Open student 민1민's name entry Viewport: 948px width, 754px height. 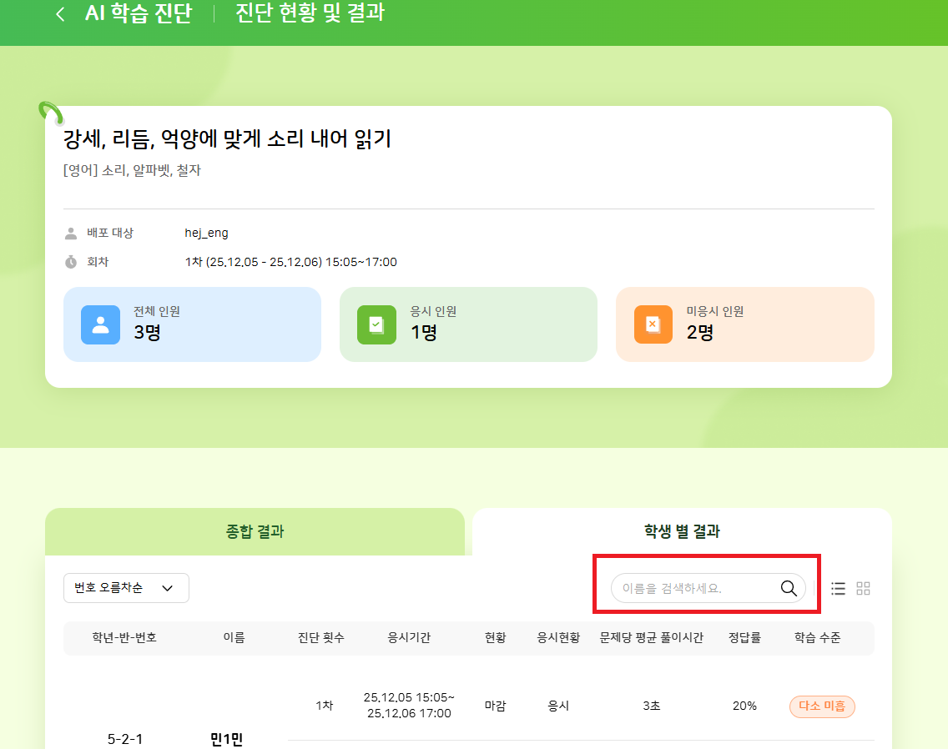(226, 738)
